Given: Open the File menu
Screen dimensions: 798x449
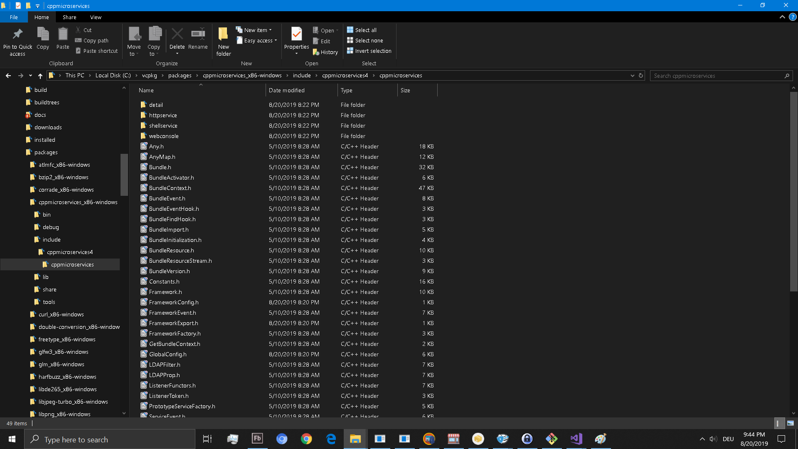Looking at the screenshot, I should point(14,17).
